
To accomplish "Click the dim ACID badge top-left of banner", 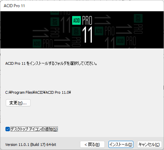I will pos(55,22).
